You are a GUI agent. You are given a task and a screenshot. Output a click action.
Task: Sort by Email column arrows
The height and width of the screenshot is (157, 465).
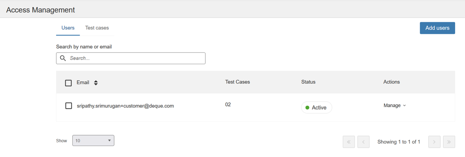tap(96, 83)
